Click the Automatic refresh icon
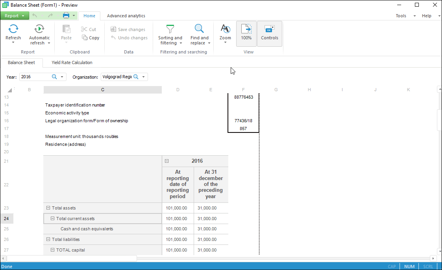 39,29
